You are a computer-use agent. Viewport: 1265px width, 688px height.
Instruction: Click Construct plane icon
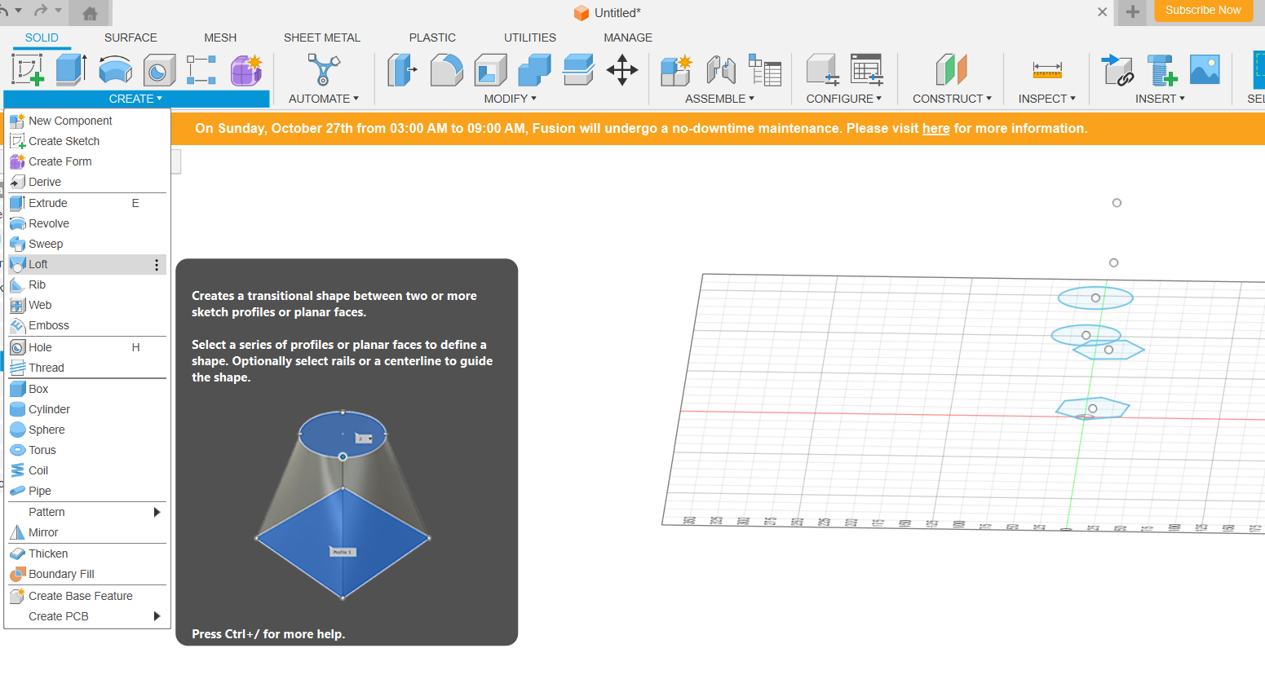pos(952,70)
